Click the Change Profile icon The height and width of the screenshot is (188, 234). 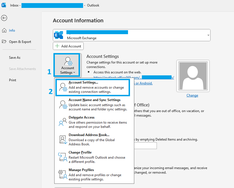(63, 157)
